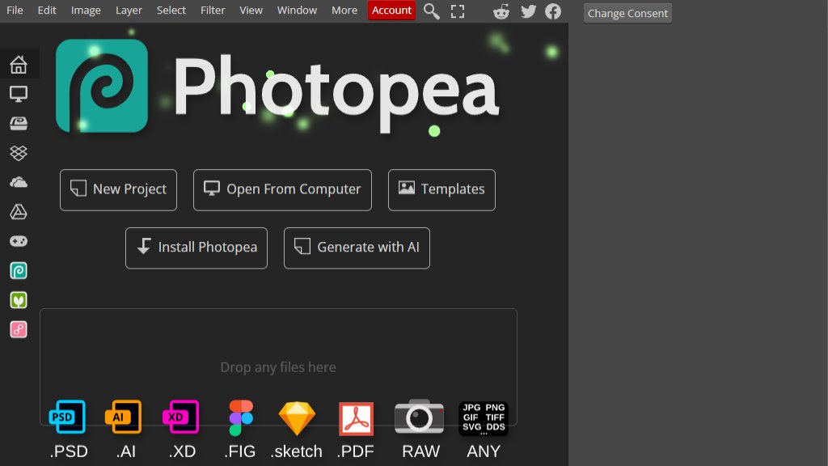Open the search magnifier in the top bar
Viewport: 828px width, 466px height.
coord(431,11)
